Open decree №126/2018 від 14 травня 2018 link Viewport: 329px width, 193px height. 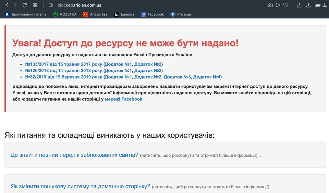63,70
